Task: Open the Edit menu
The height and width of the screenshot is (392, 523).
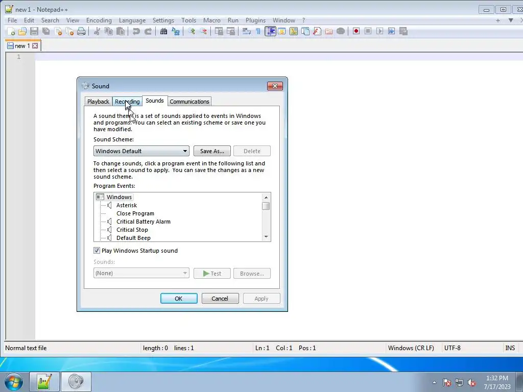Action: 29,20
